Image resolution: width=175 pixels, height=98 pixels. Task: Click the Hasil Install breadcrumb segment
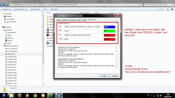[52, 5]
